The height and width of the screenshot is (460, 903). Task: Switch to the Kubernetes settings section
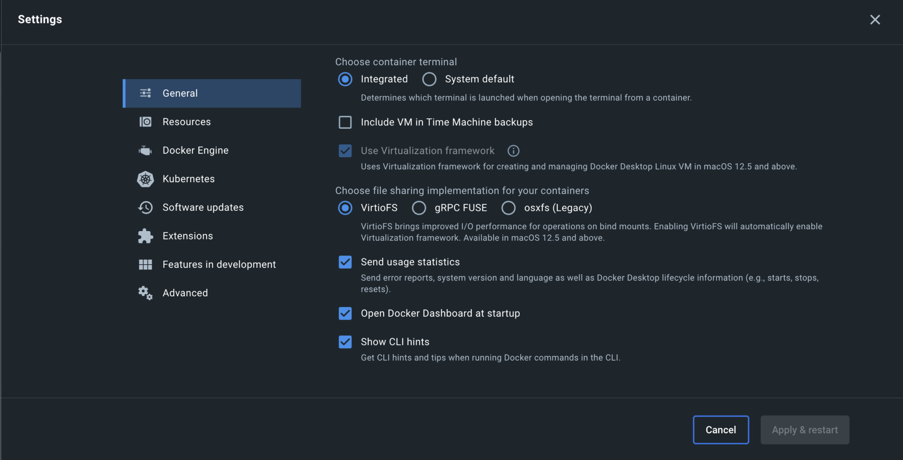click(188, 179)
